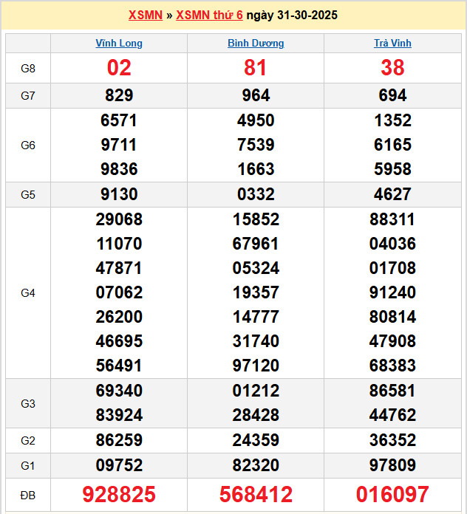Viewport: 467px width, 514px height.
Task: Open the XSMN link in the header
Action: 145,15
